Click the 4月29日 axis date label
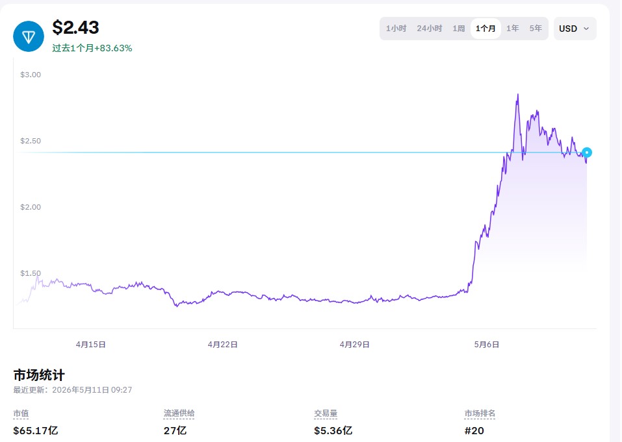Screen dimensions: 622x442 point(355,345)
